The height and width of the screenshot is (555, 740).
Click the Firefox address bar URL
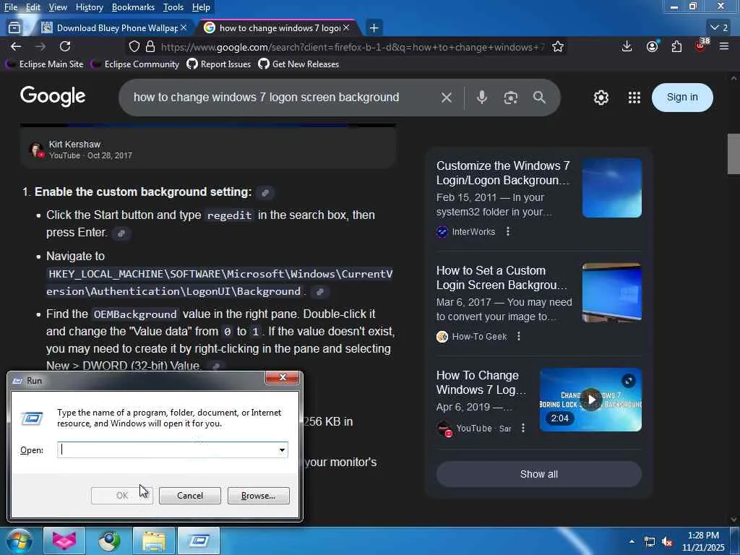352,47
